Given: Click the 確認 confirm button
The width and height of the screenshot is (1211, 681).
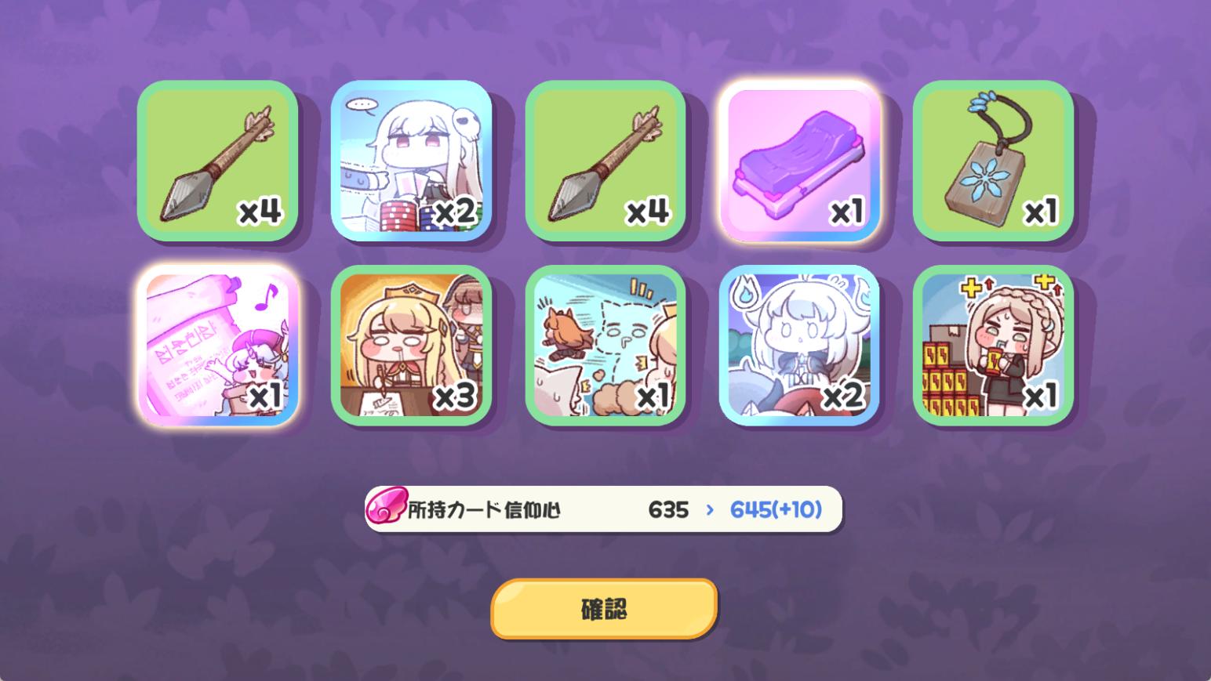Looking at the screenshot, I should (604, 609).
